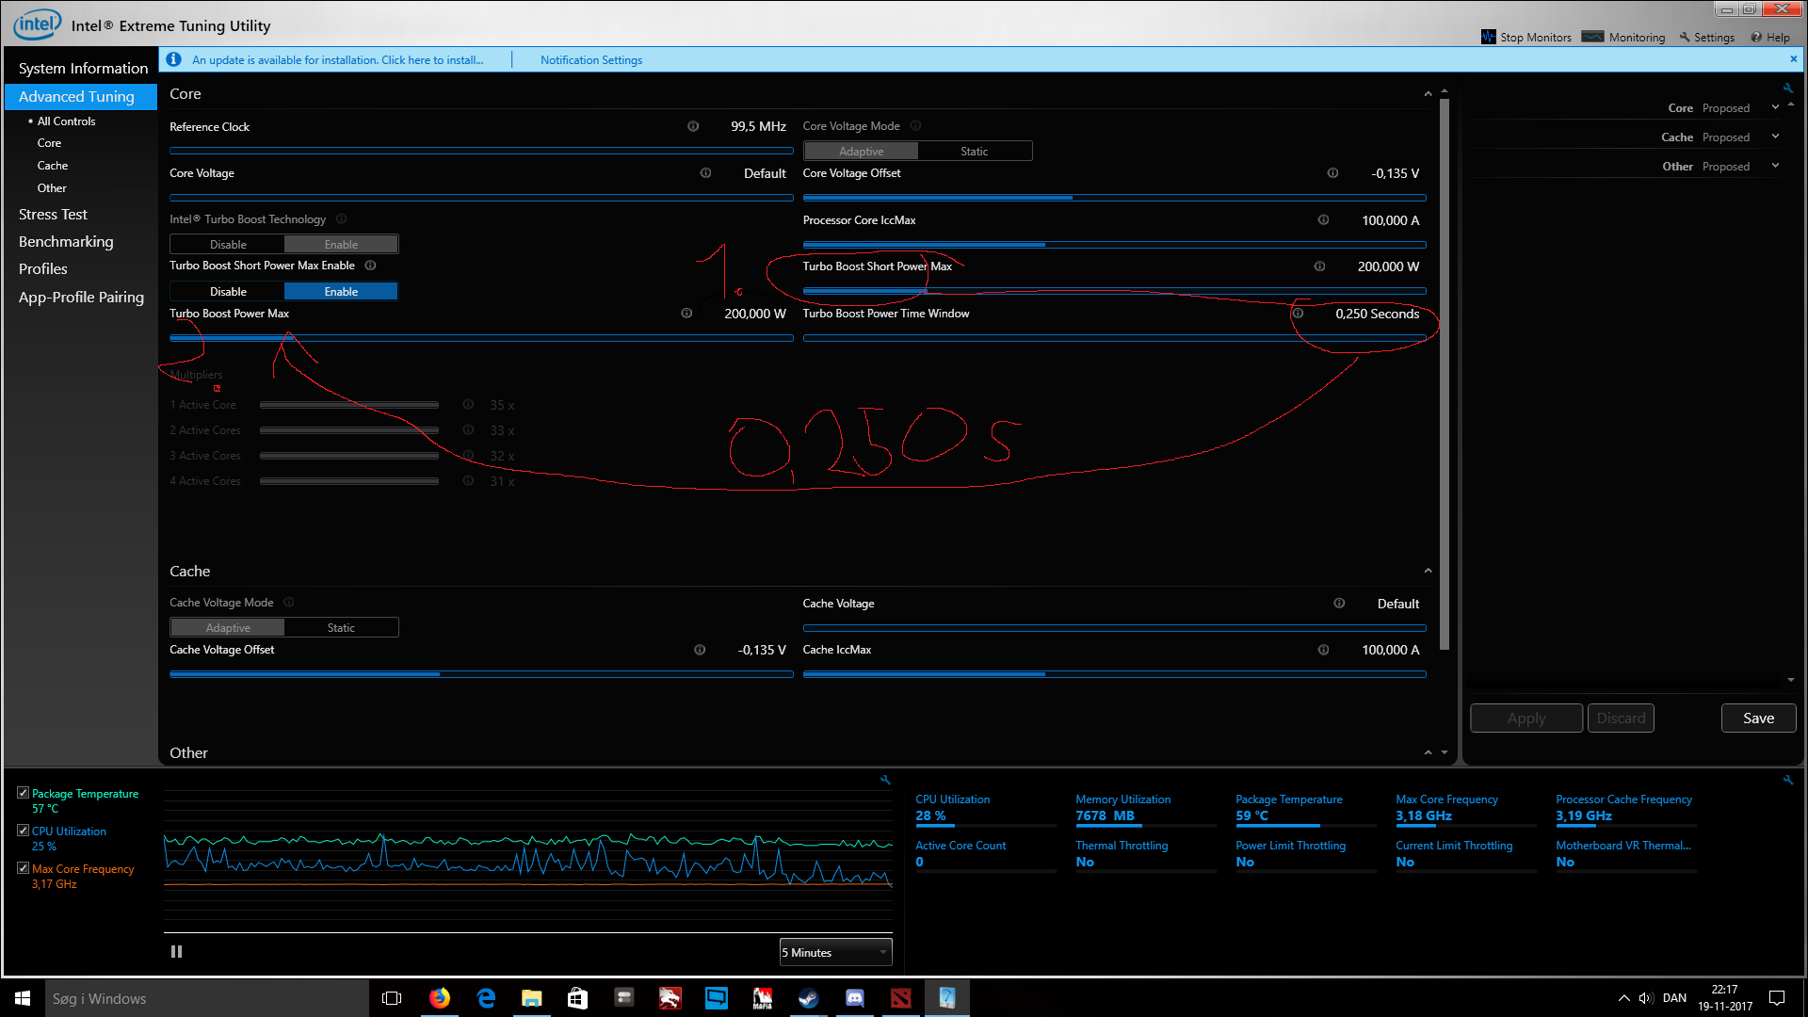The image size is (1808, 1017).
Task: Click wrench icon above proposed settings panel
Action: (1787, 89)
